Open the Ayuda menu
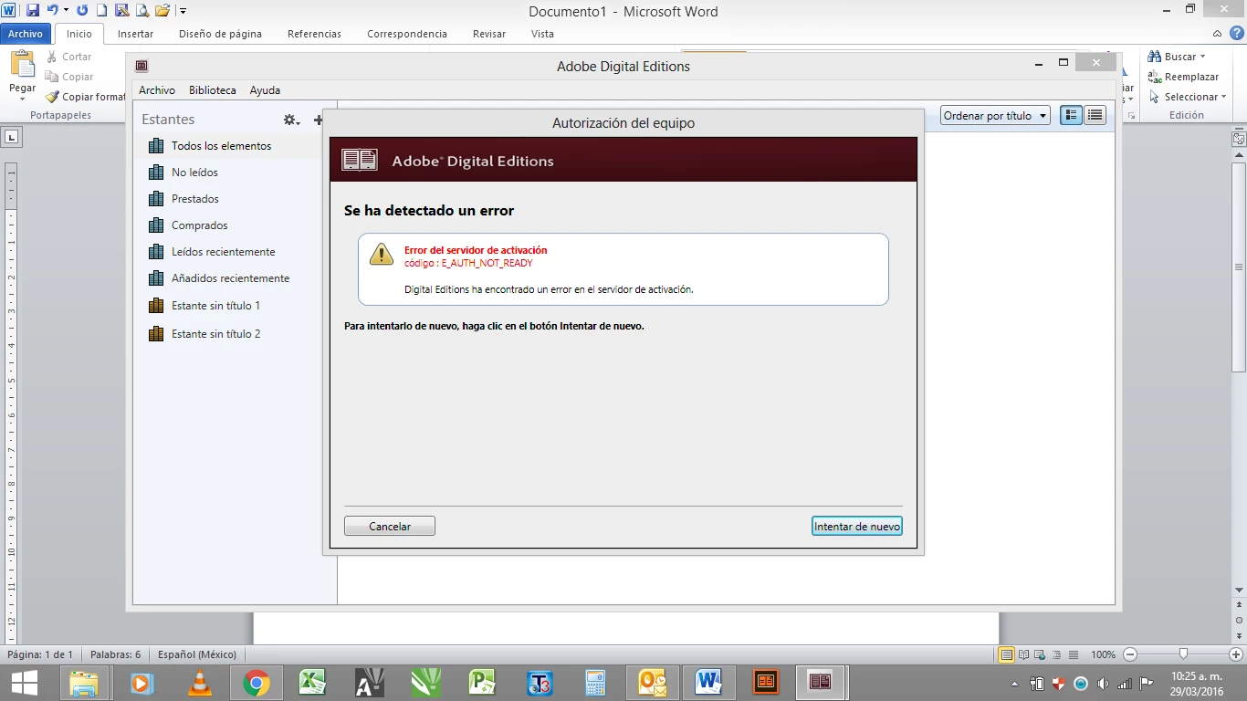The width and height of the screenshot is (1247, 701). point(265,90)
